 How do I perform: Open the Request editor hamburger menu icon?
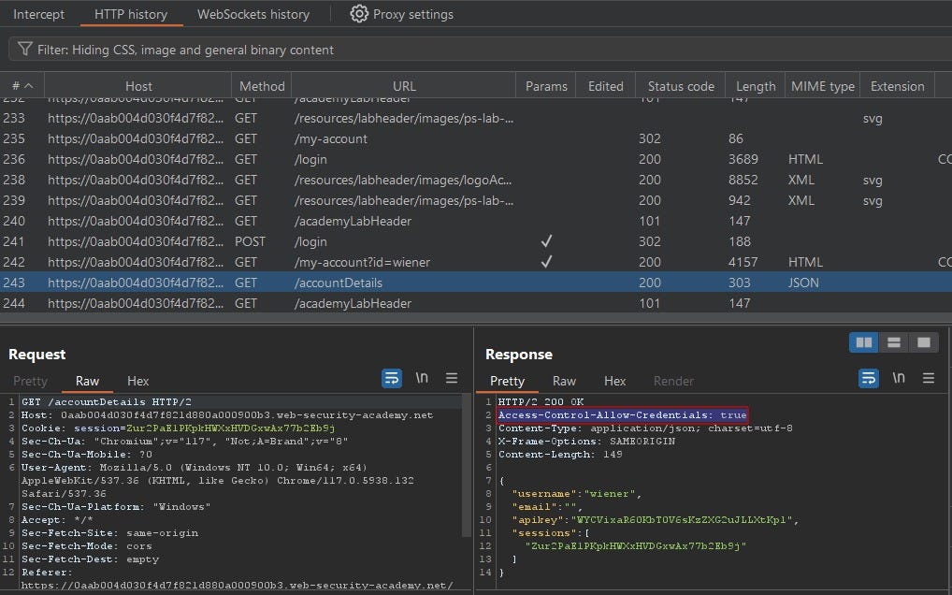coord(453,378)
